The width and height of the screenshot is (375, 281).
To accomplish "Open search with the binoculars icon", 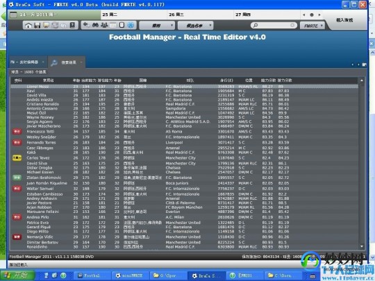I will pyautogui.click(x=95, y=25).
